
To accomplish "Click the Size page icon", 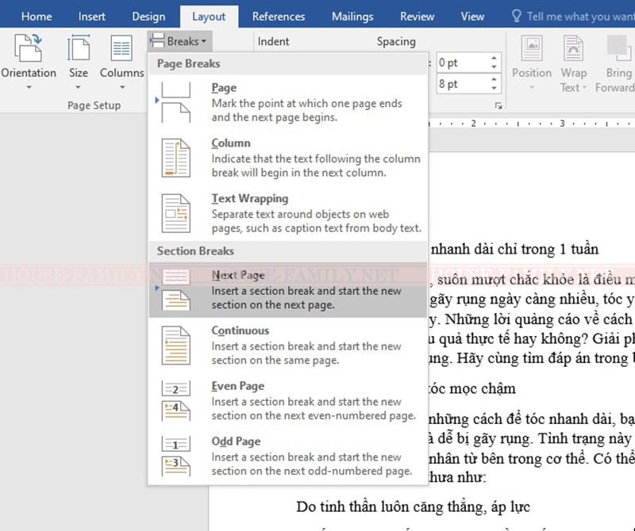I will click(x=79, y=48).
